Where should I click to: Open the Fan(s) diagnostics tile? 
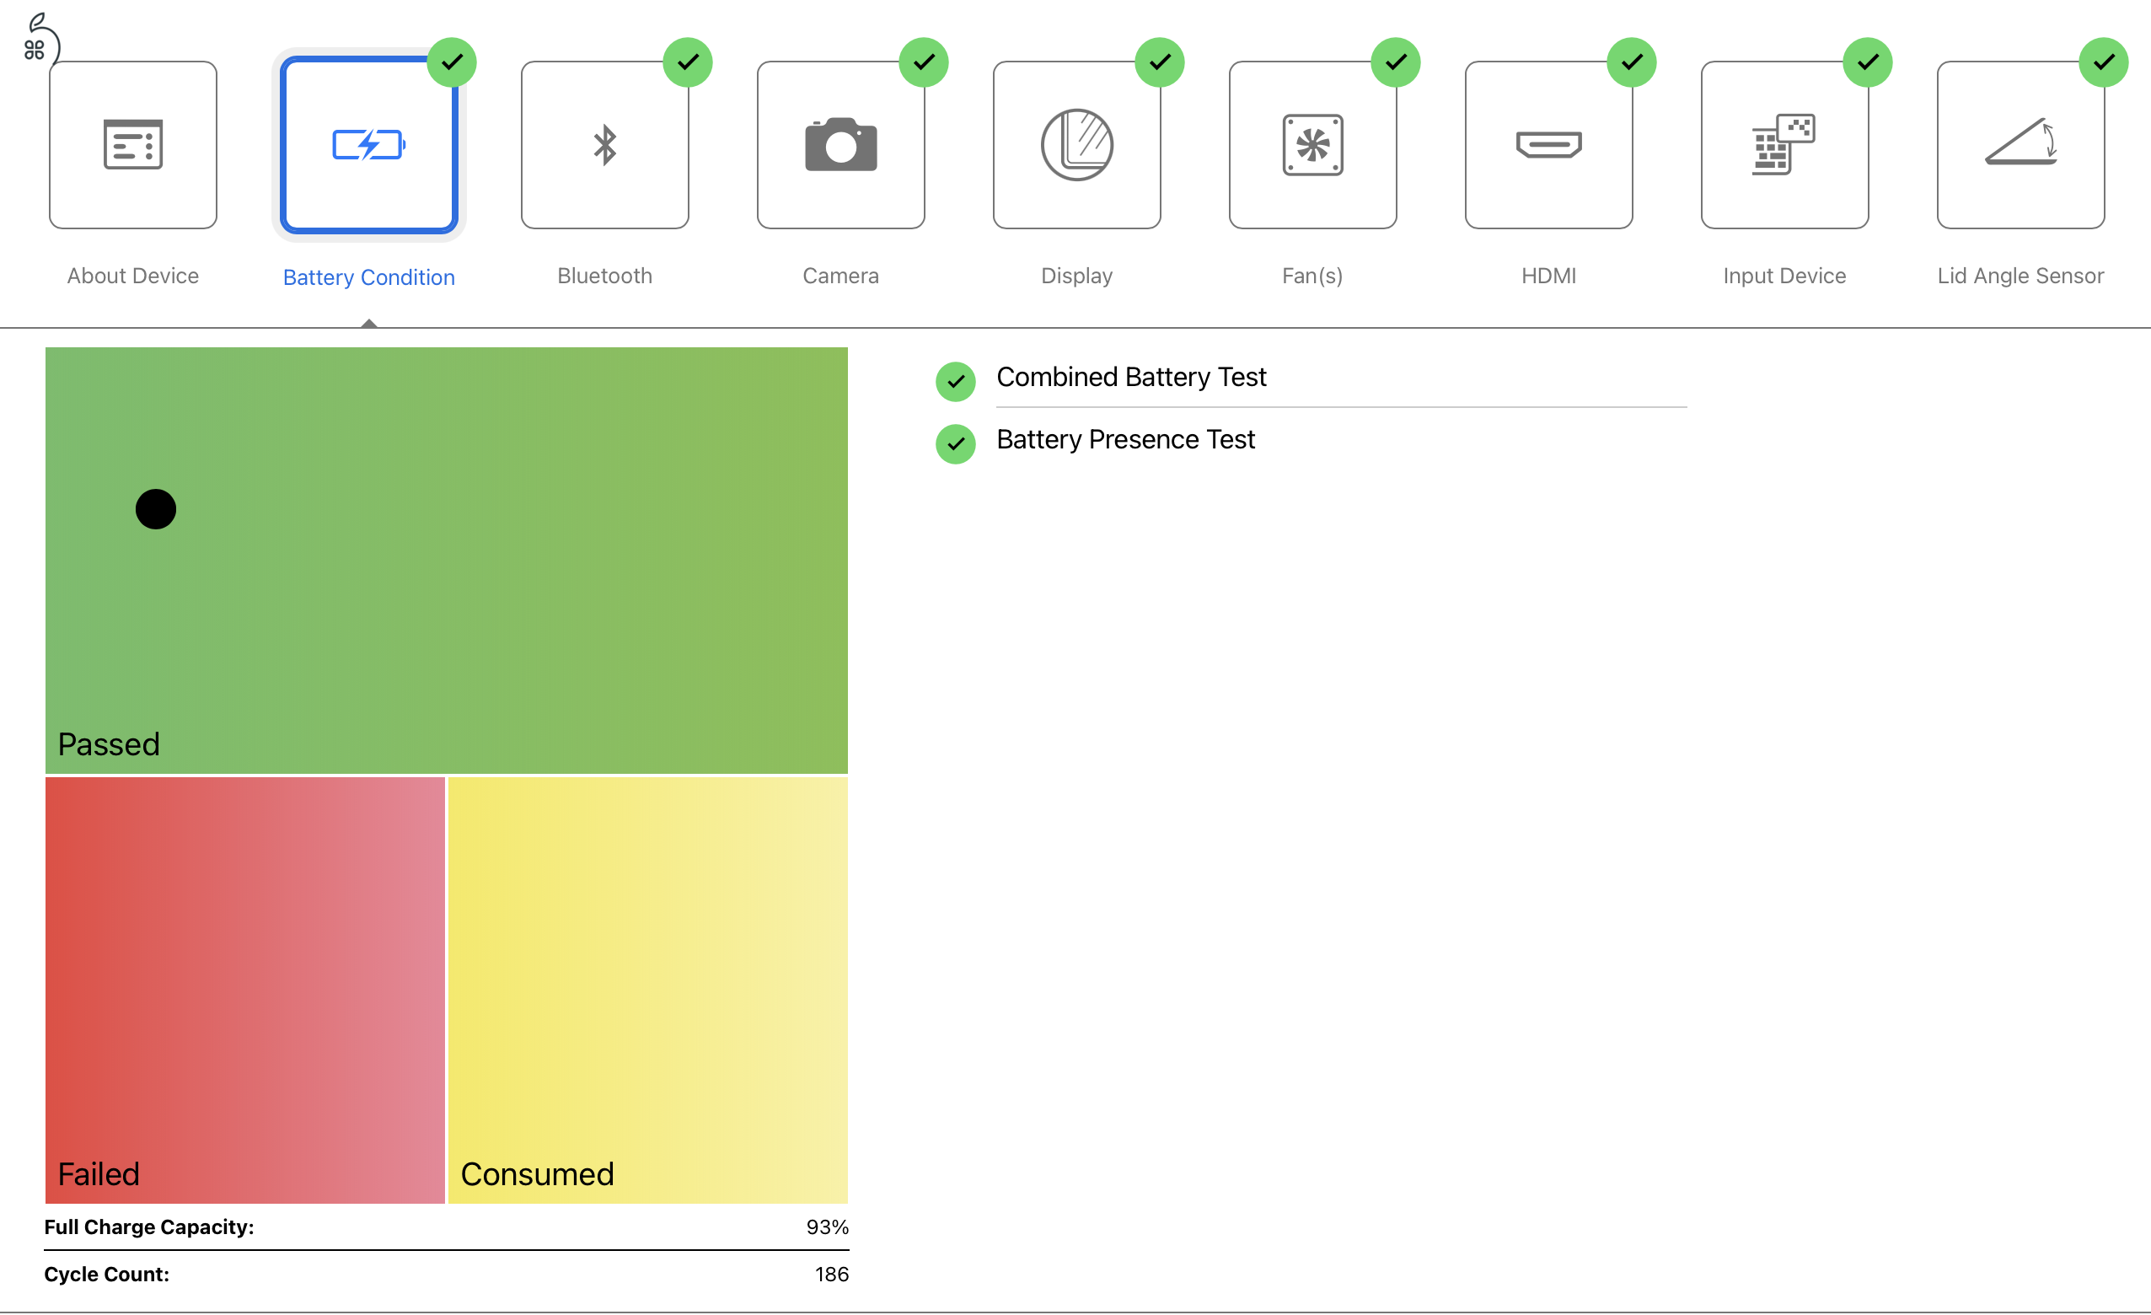click(x=1313, y=145)
